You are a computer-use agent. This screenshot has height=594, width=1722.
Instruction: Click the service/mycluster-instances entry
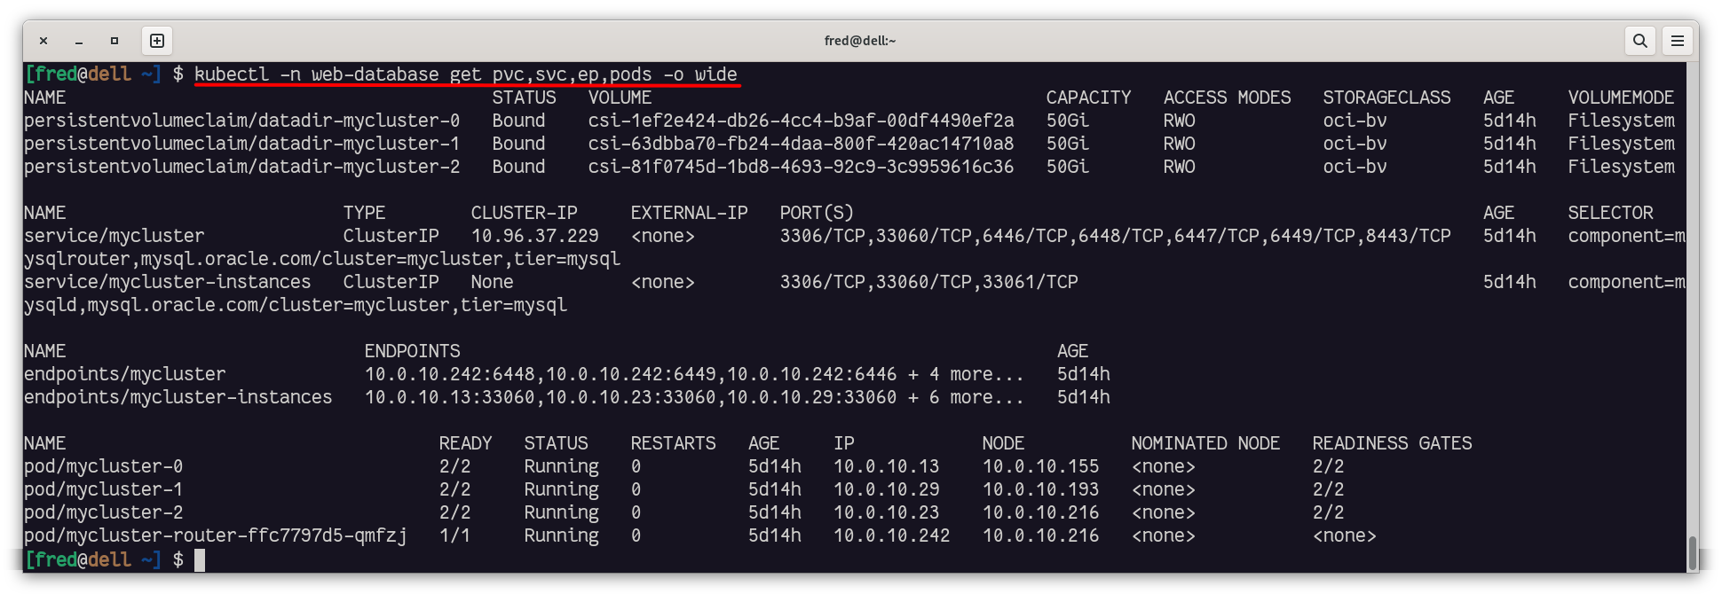(x=167, y=282)
